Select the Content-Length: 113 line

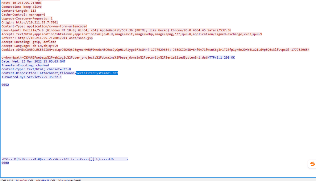click(19, 11)
